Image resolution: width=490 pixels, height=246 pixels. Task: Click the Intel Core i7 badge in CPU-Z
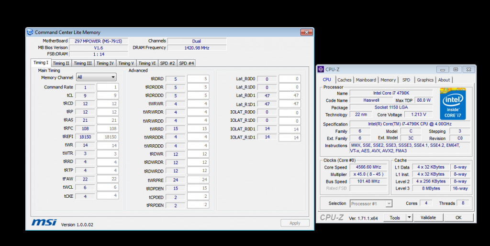pos(453,104)
